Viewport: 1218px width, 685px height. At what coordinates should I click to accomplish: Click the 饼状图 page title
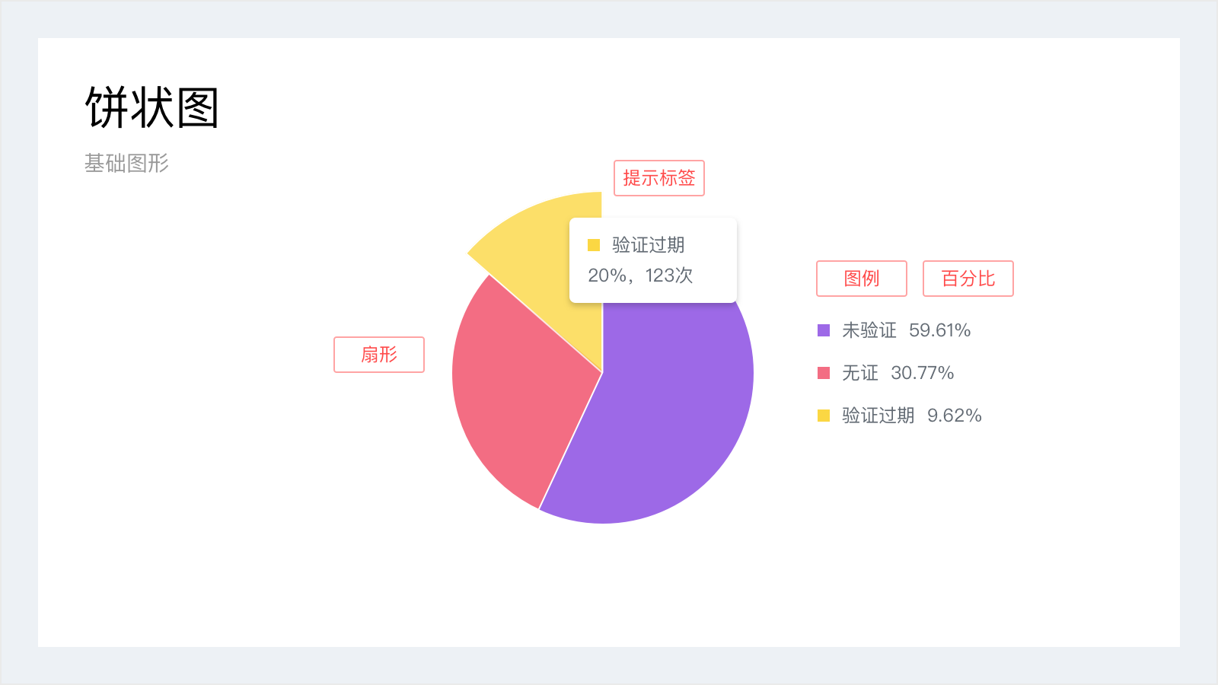point(152,107)
